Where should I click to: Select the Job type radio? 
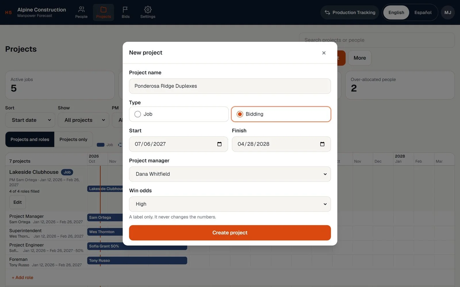138,114
